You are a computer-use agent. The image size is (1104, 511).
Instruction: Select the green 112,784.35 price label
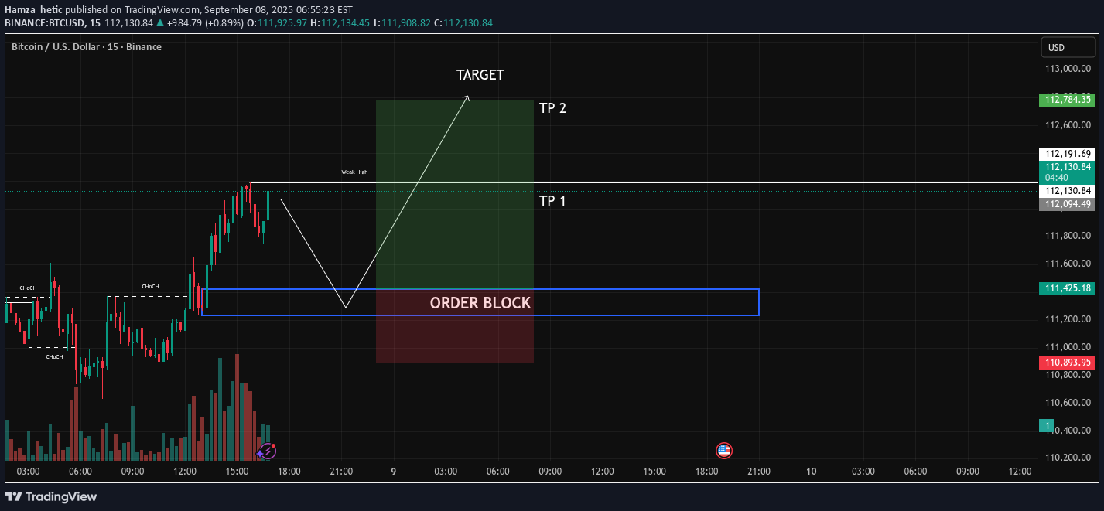click(1067, 100)
